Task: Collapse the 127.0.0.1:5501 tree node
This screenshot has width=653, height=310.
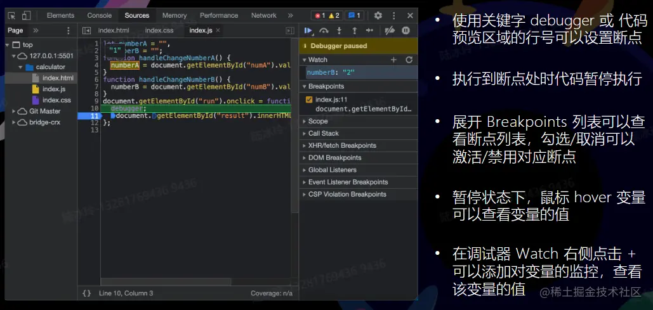Action: 14,56
